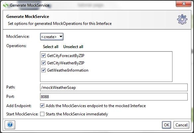Click the SoapUI logo in title bar
Image resolution: width=194 pixels, height=133 pixels.
coord(5,5)
